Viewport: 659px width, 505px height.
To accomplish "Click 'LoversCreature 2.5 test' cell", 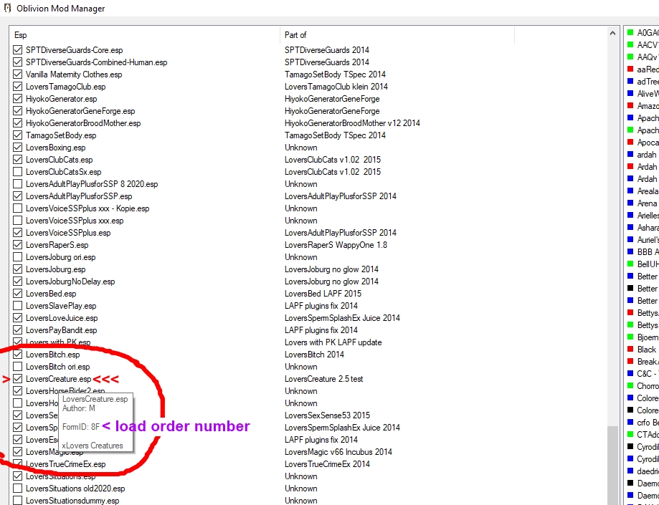I will 323,379.
